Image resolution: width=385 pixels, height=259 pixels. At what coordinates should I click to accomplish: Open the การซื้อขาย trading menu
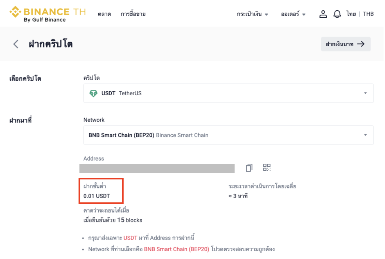click(133, 14)
